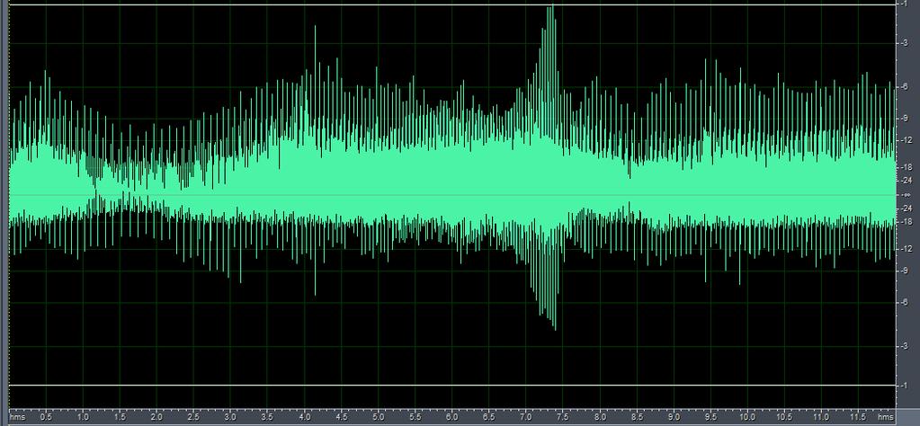Select the 11.0 time ruler label

coord(821,417)
